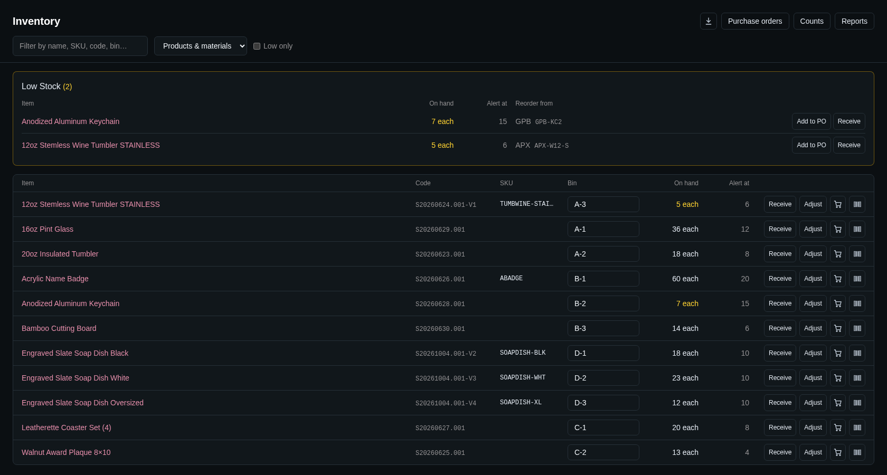Enable the Low only checkbox
887x475 pixels.
pos(257,46)
